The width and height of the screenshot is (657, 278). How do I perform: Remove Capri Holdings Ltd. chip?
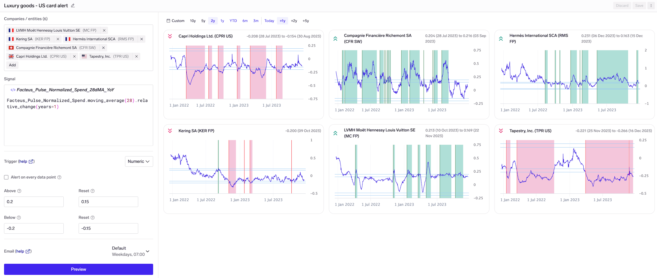pos(74,56)
